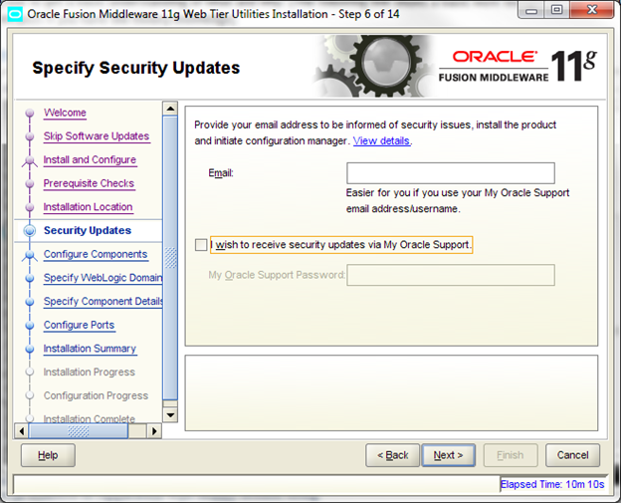
Task: Jump to the Installation Location step
Action: click(88, 207)
